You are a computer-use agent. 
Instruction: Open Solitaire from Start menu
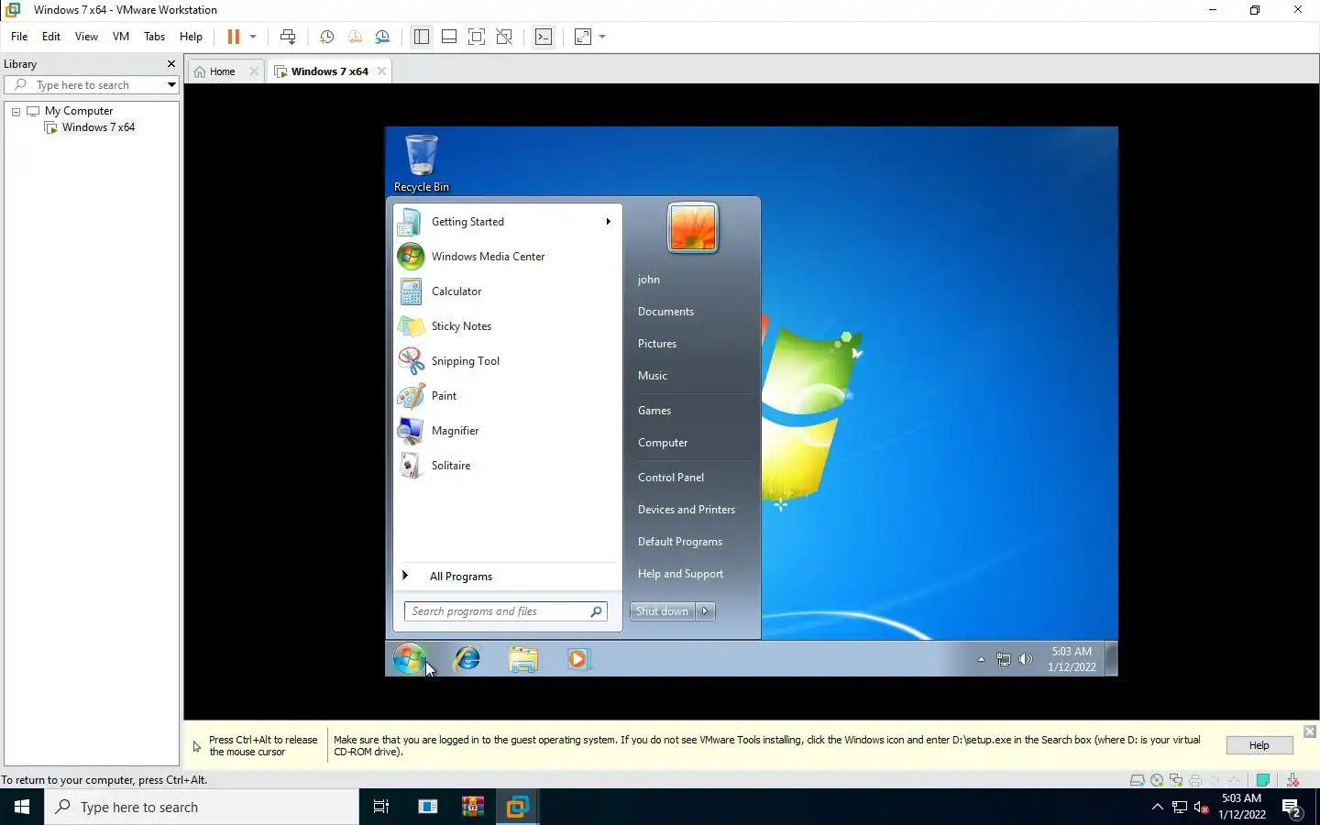[x=508, y=466]
